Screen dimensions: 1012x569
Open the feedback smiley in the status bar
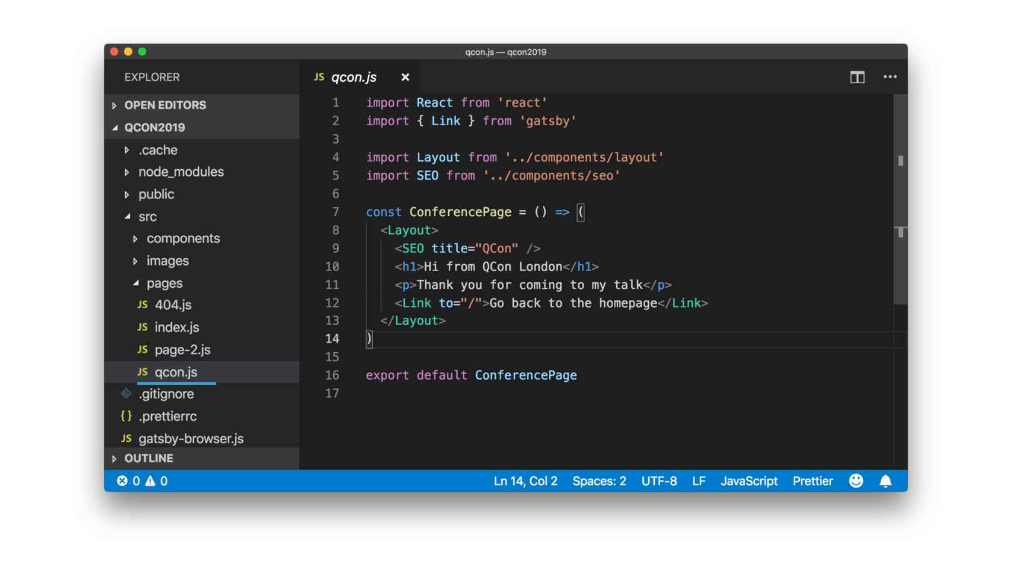[856, 480]
